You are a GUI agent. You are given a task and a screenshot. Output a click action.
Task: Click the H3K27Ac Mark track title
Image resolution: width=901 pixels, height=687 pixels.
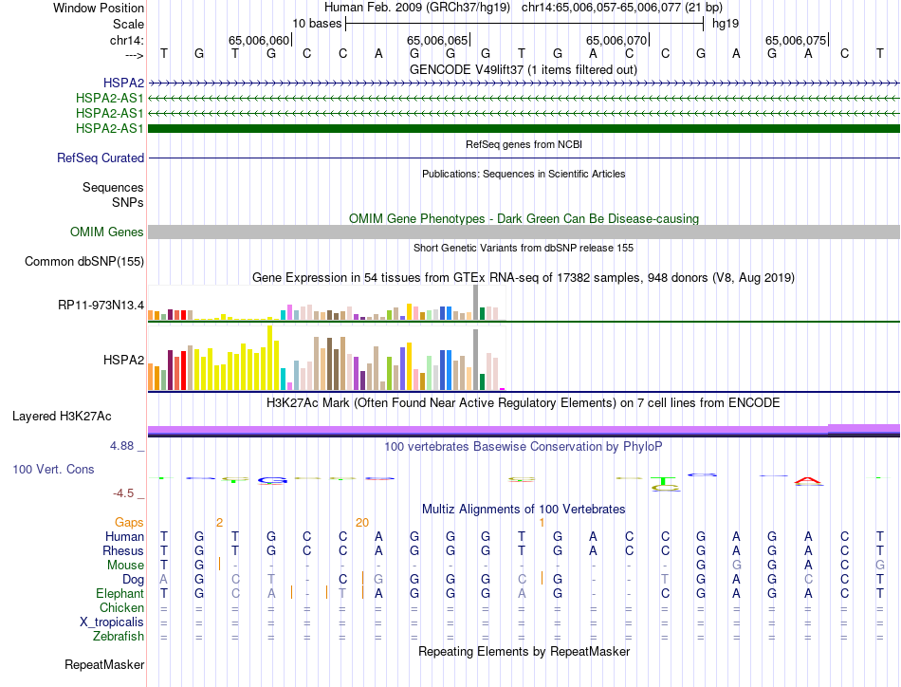pyautogui.click(x=524, y=402)
